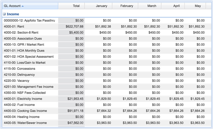Select 4350-00: NSF Fees Collected row
The width and height of the screenshot is (213, 129).
coord(106,93)
